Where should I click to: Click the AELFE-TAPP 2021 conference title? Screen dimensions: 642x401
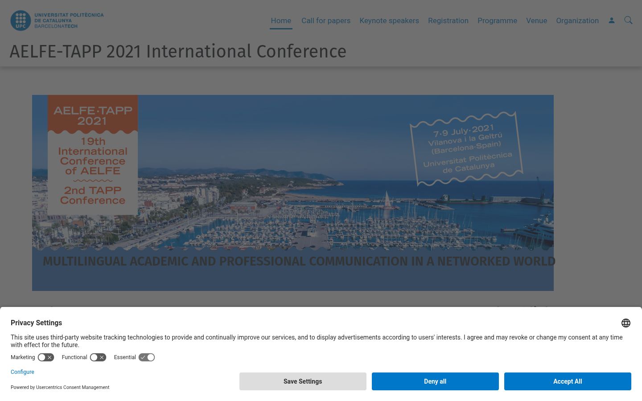178,51
